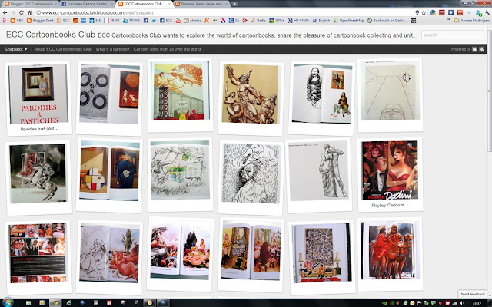Open the Van Gogh sketch portrait thumbnail

[x=250, y=177]
